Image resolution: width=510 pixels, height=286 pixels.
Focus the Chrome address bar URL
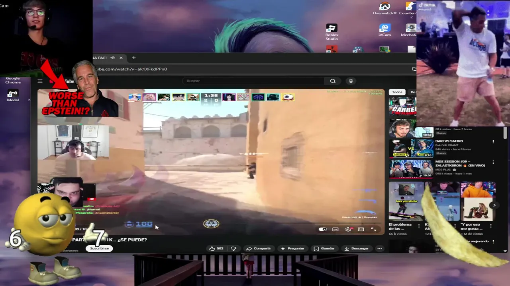point(132,69)
